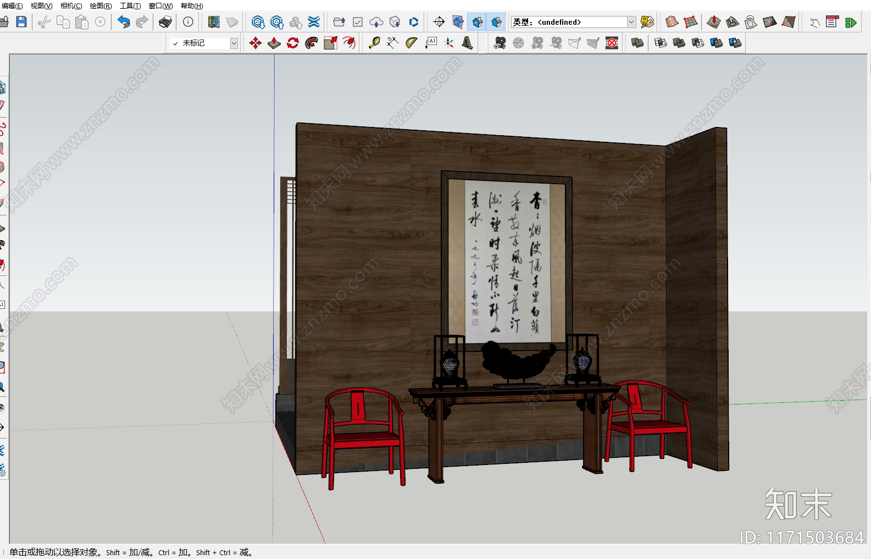The width and height of the screenshot is (871, 559).
Task: Select the Protractor tool
Action: point(412,43)
